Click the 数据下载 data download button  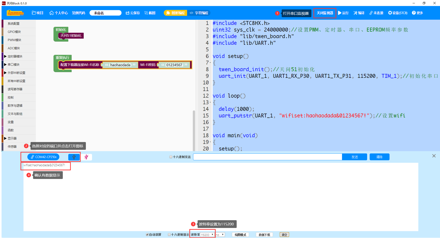pyautogui.click(x=264, y=235)
